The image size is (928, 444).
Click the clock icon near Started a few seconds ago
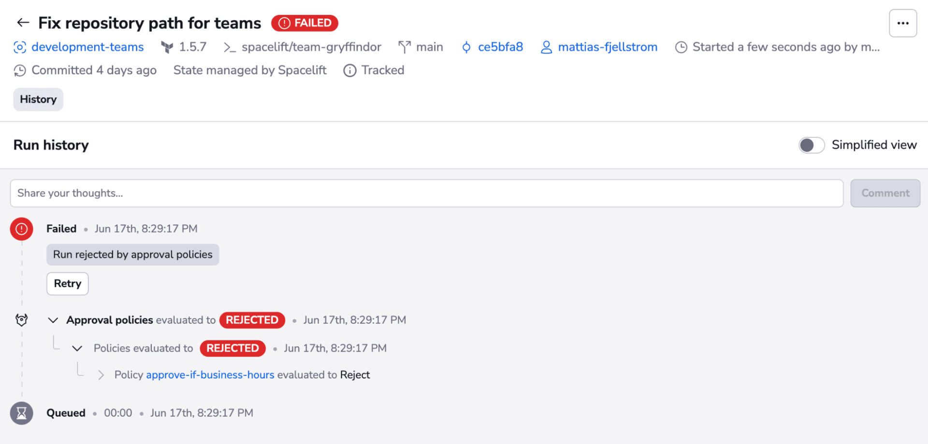coord(681,47)
